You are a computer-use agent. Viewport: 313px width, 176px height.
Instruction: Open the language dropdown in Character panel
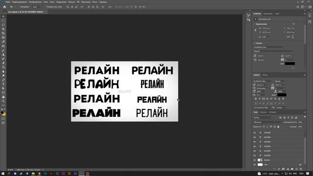click(262, 108)
